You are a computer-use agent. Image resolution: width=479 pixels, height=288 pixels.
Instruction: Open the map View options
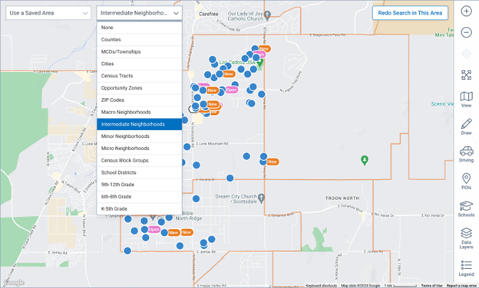click(466, 100)
